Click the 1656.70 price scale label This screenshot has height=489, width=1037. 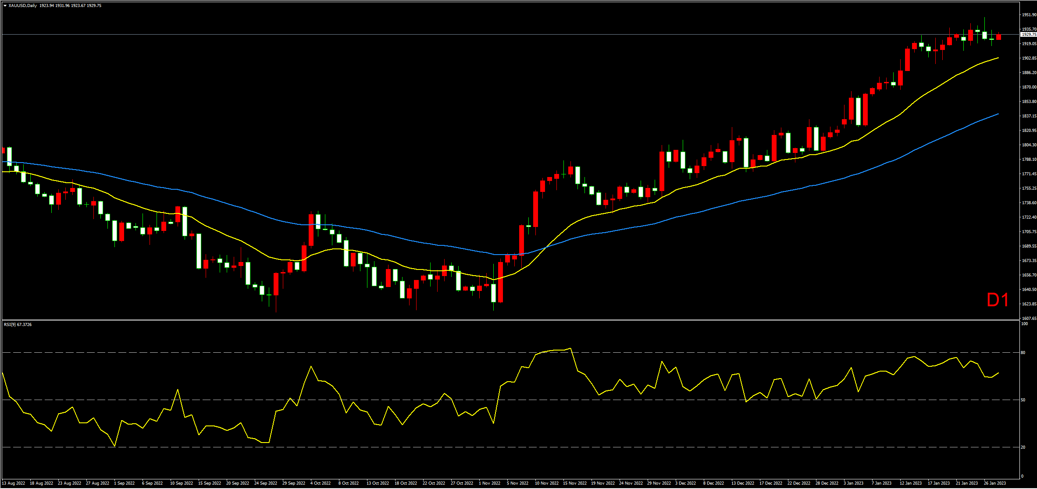1029,275
